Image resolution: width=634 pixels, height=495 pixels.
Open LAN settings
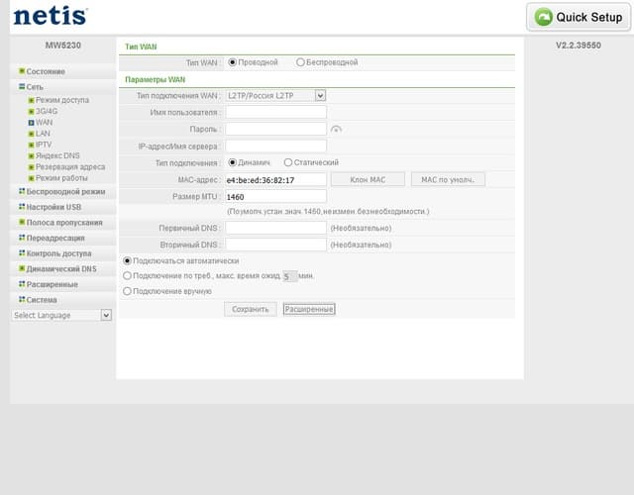tap(43, 134)
